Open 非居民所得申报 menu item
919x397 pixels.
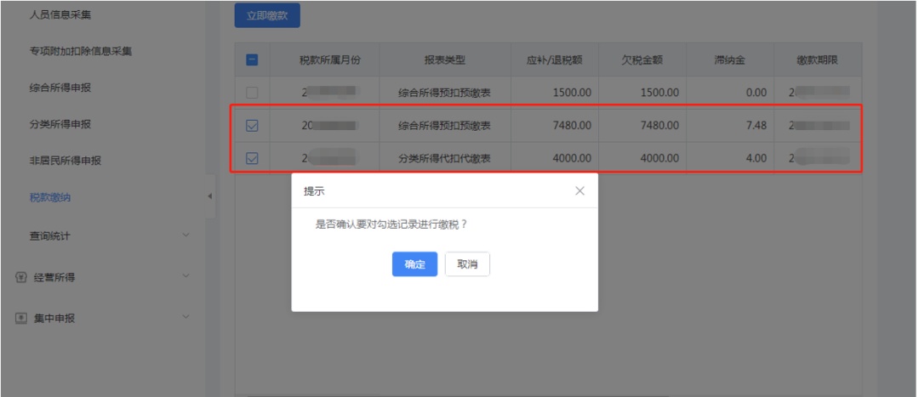click(66, 161)
